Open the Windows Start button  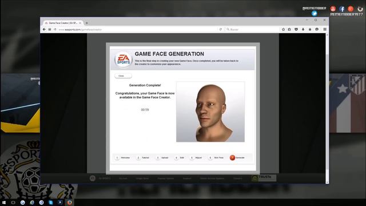coord(4,202)
